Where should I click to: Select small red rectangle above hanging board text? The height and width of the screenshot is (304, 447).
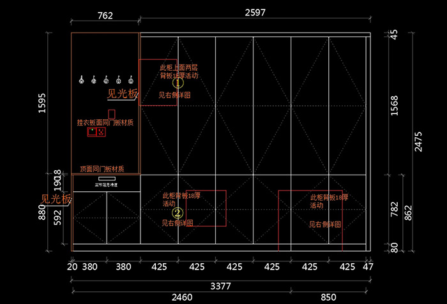(x=111, y=114)
